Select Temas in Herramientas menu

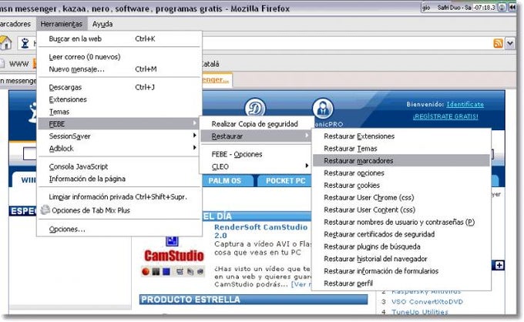click(x=119, y=112)
